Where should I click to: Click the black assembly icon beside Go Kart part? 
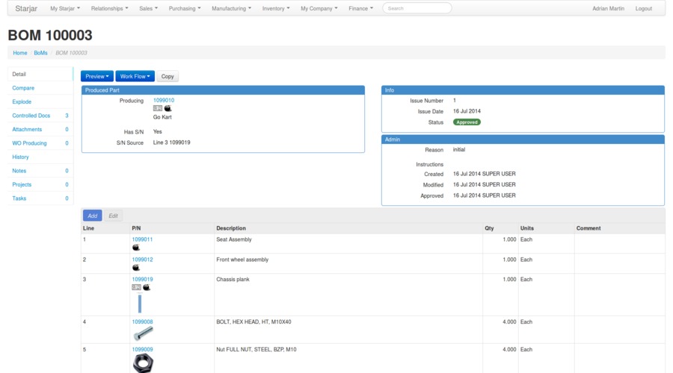[168, 108]
